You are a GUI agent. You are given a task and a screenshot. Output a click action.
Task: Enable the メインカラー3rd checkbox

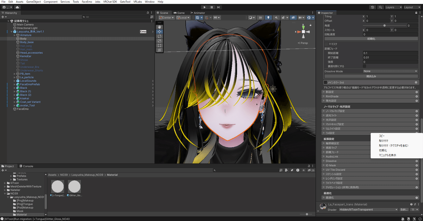click(x=325, y=82)
